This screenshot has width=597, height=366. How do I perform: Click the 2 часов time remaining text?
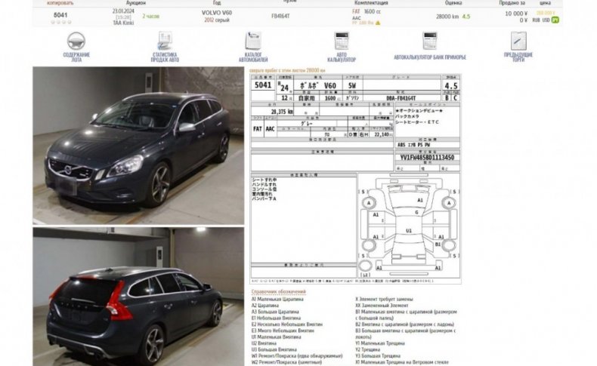coord(151,17)
